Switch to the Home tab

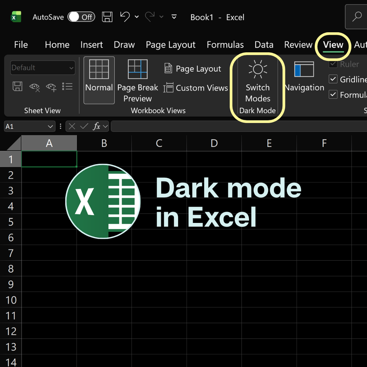[57, 45]
